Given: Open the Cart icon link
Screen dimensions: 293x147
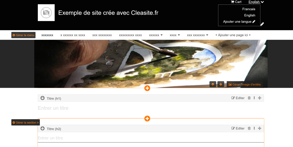Looking at the screenshot, I should [x=236, y=2].
